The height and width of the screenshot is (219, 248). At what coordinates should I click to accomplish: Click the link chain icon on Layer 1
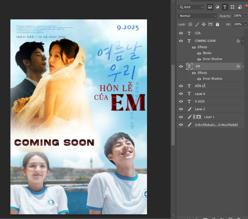(x=194, y=117)
